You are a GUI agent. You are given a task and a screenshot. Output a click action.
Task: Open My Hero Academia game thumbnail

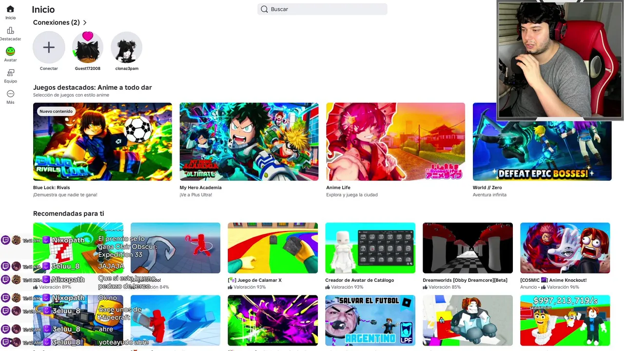(249, 141)
